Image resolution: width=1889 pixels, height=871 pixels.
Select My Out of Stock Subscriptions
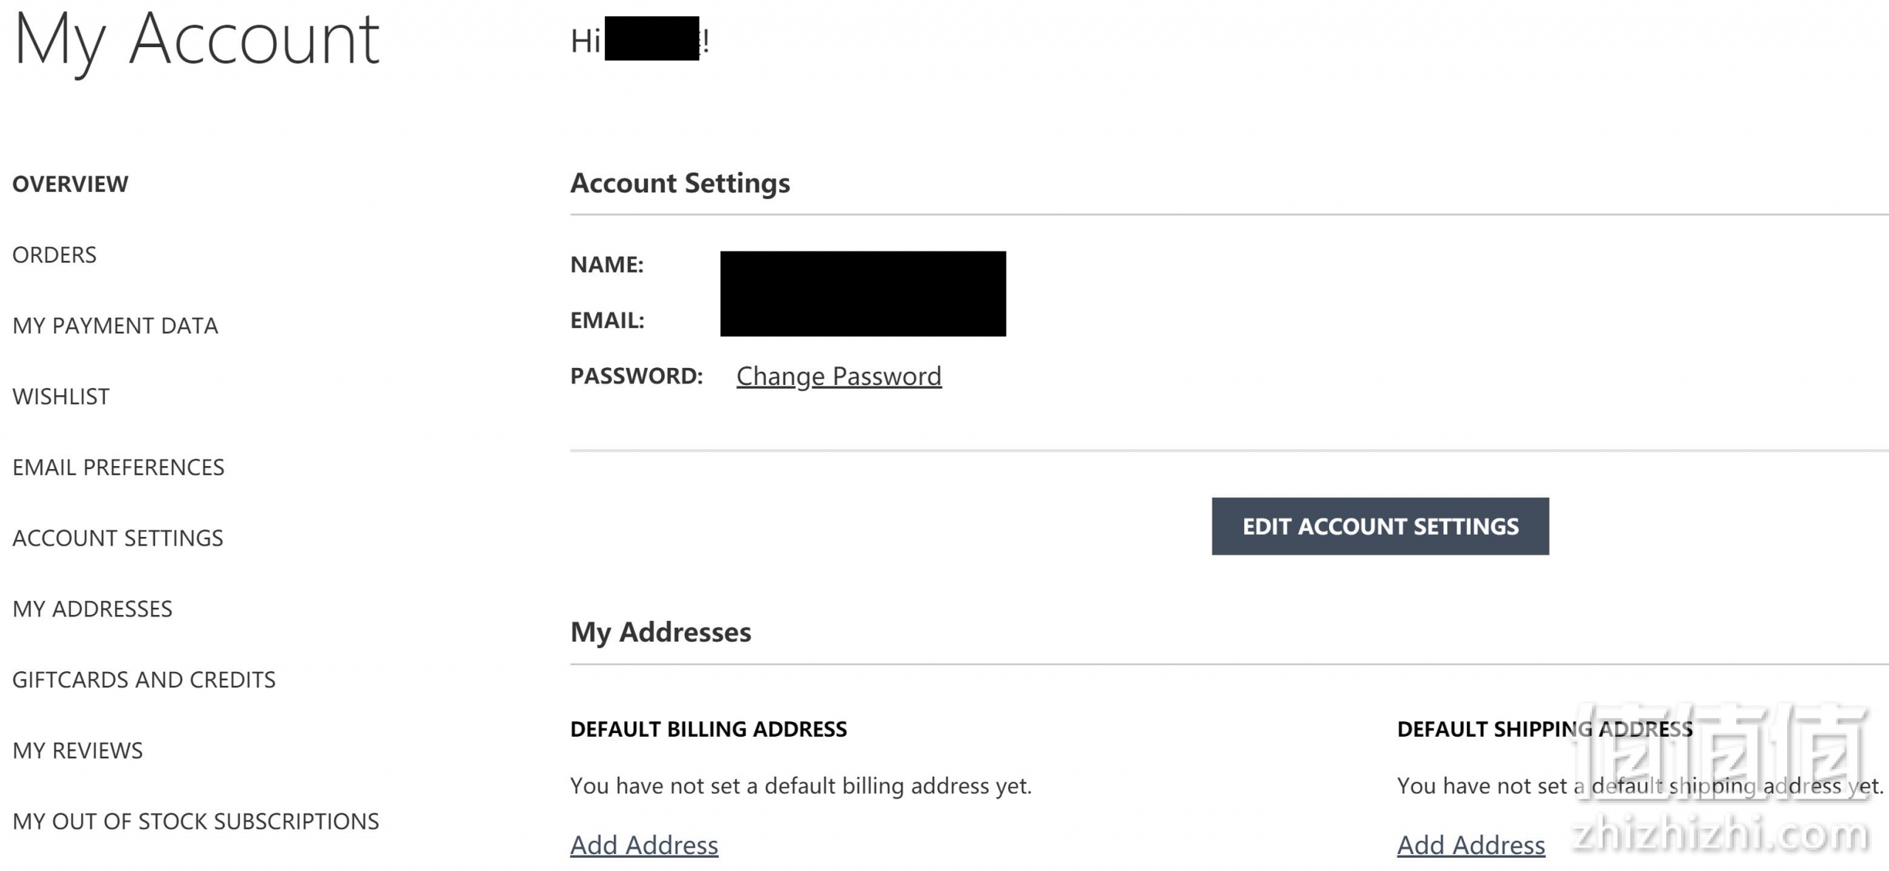(196, 821)
